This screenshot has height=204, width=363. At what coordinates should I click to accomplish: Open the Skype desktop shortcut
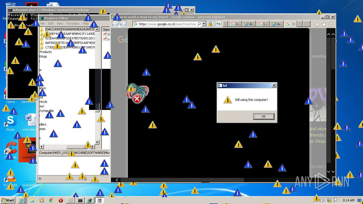pos(10,123)
